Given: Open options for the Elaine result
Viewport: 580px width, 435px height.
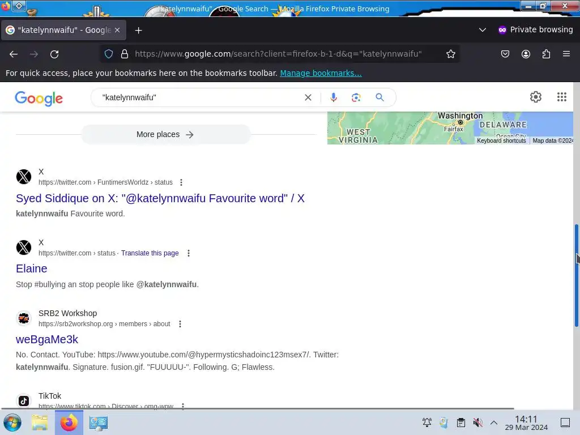Looking at the screenshot, I should pos(188,253).
